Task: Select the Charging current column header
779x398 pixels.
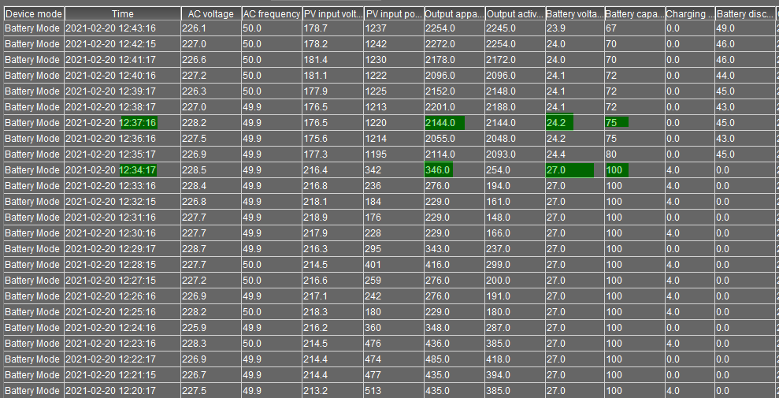Action: (689, 14)
